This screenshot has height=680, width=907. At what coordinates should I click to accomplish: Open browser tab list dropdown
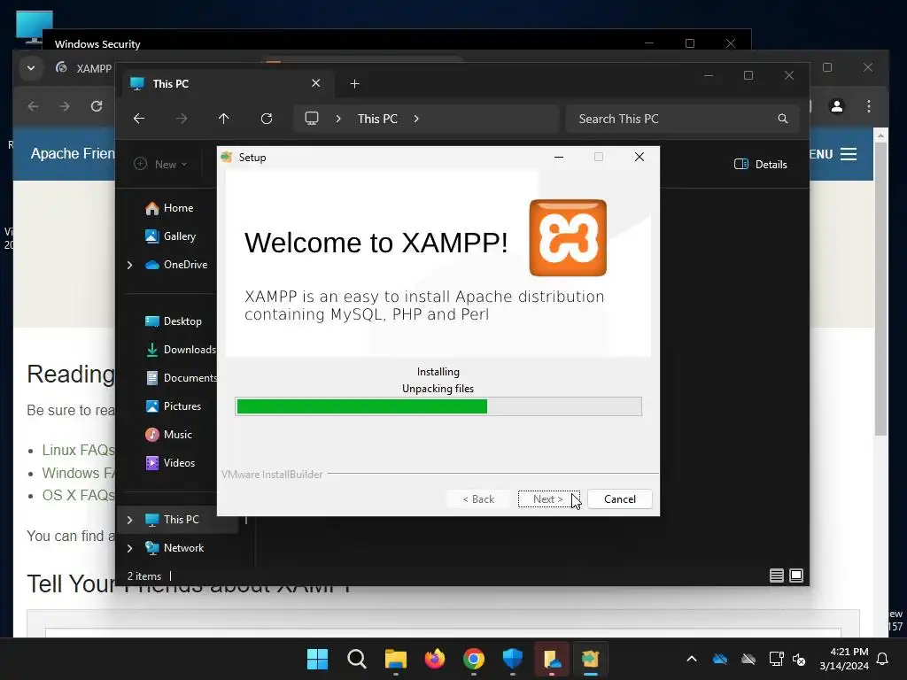click(x=31, y=68)
